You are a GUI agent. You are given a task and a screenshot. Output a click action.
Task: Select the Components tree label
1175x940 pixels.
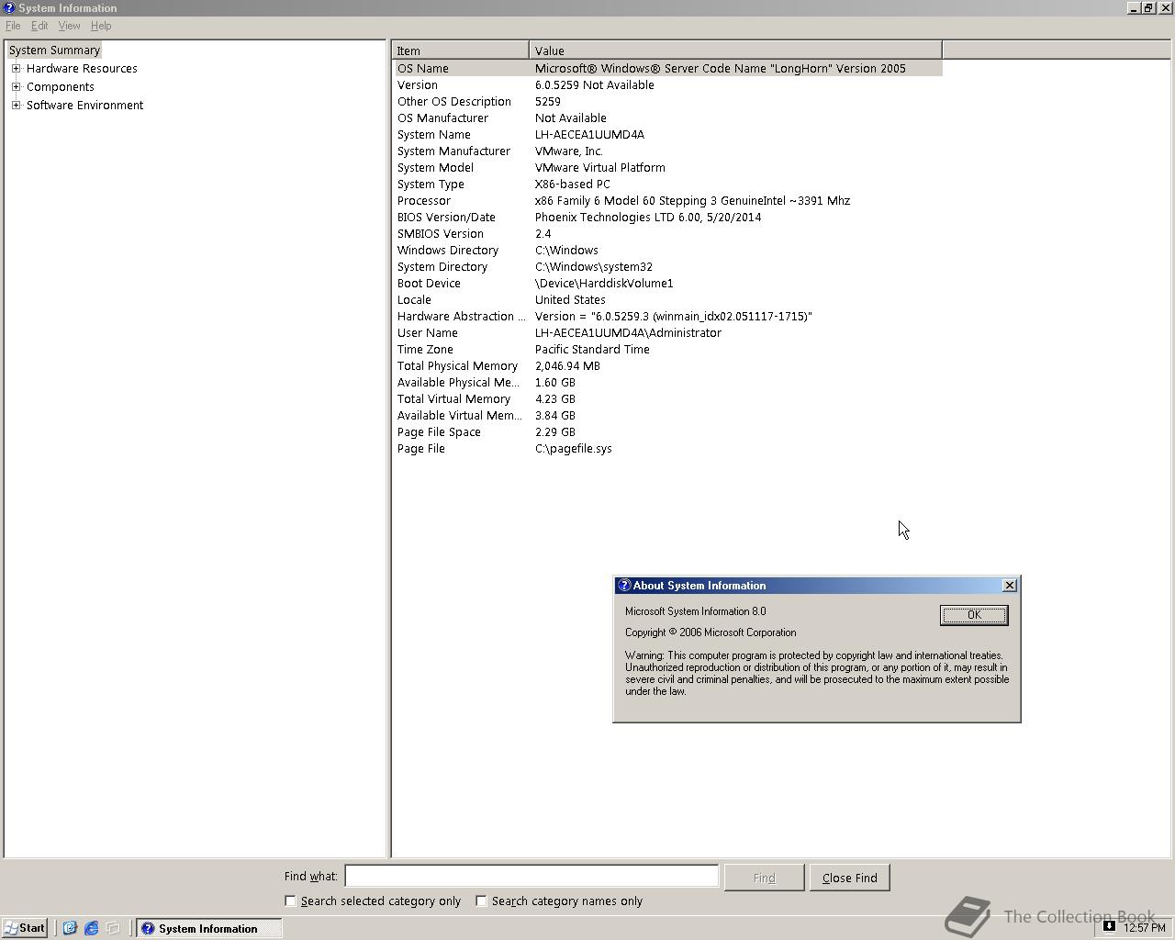coord(60,86)
